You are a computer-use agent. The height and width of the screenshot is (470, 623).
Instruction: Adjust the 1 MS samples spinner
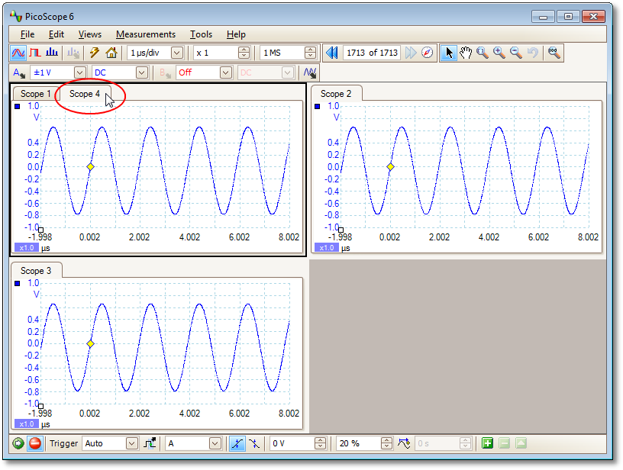[310, 53]
